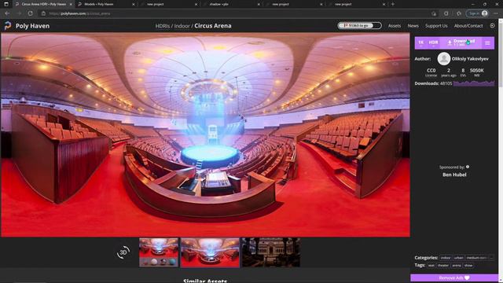
Task: Click the funding goal progress bar
Action: pos(359,26)
